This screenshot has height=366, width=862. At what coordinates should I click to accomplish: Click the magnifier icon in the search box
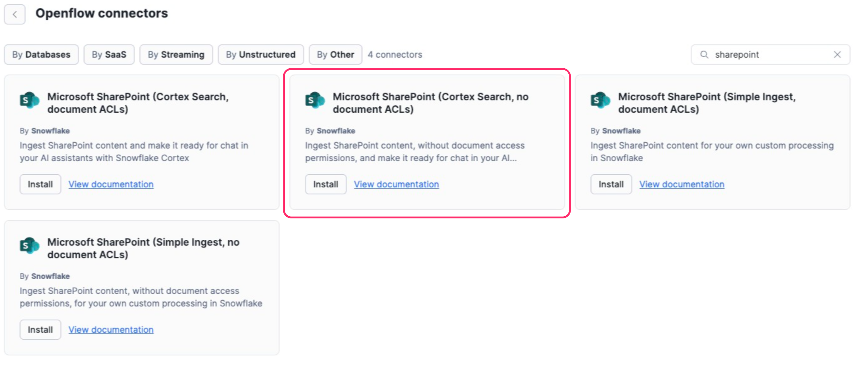click(705, 55)
